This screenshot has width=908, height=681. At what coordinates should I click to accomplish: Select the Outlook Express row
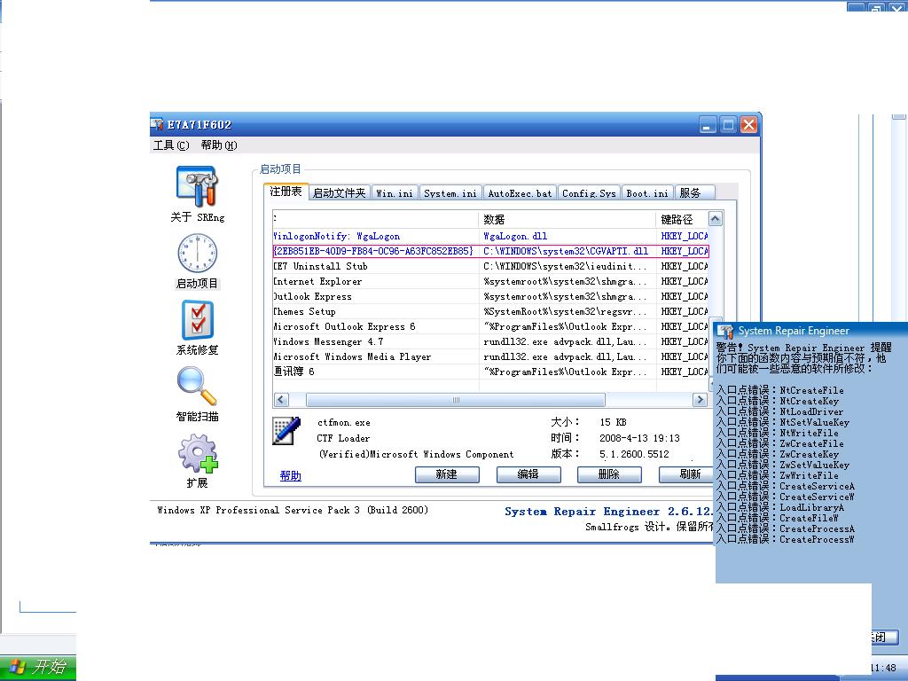click(x=490, y=296)
